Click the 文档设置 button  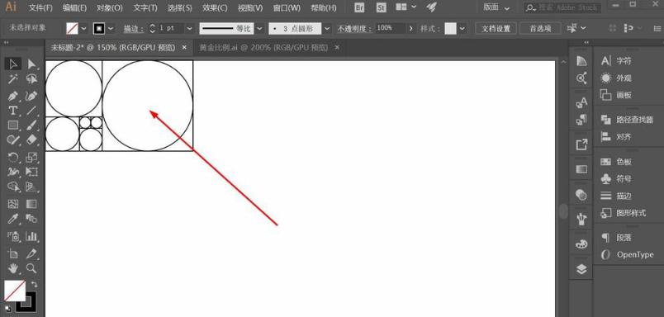click(x=496, y=28)
